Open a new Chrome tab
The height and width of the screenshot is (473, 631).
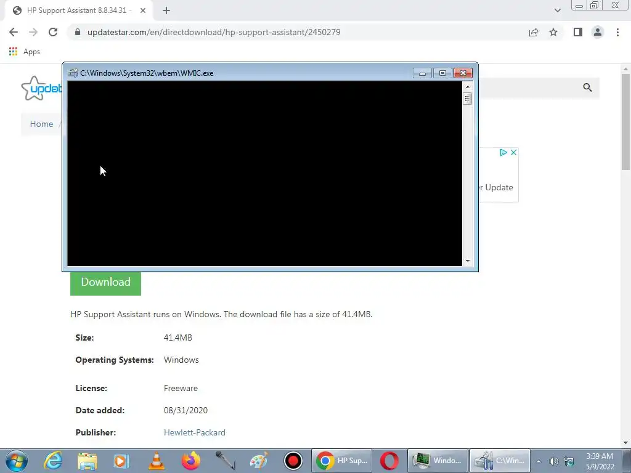[x=166, y=11]
